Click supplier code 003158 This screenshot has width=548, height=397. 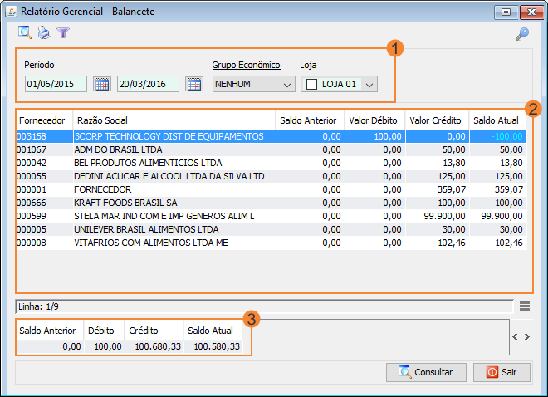click(32, 136)
